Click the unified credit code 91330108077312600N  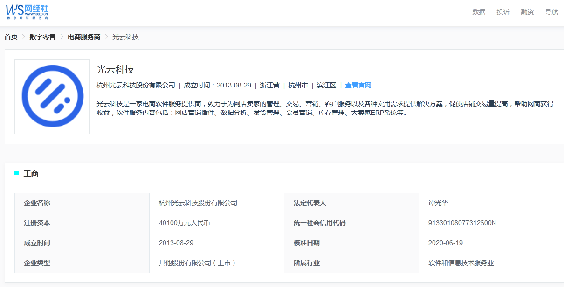[462, 223]
